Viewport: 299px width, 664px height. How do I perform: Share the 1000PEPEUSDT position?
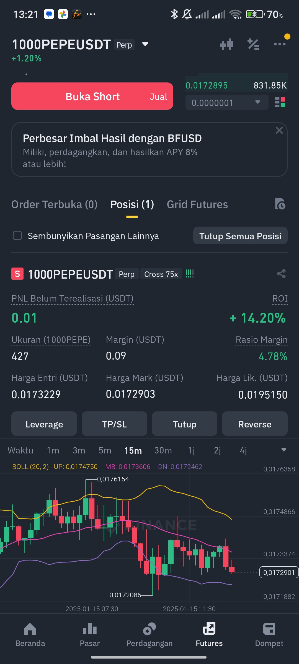(281, 274)
